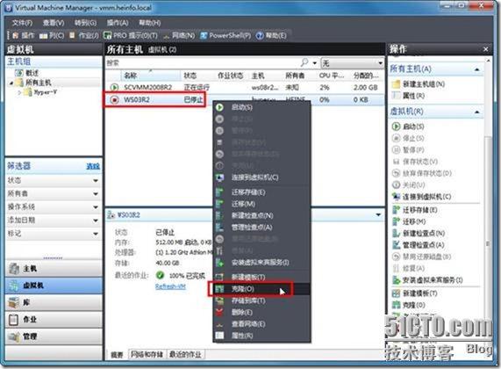Click 属性(R) icon in context menu
501x369 pixels.
tap(219, 336)
